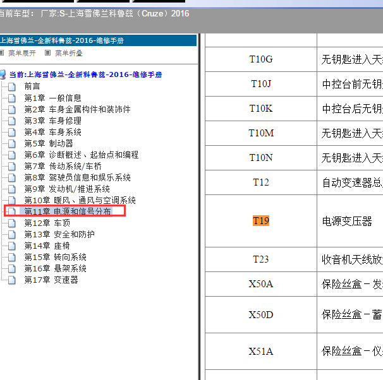
Task: Click the page icon beside 第14章 座椅
Action: point(12,246)
